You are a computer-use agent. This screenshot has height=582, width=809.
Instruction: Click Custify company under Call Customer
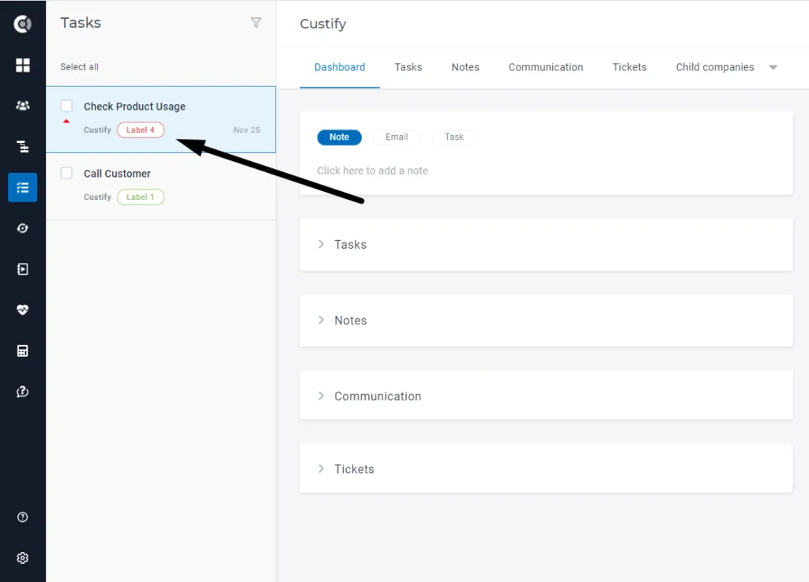97,197
